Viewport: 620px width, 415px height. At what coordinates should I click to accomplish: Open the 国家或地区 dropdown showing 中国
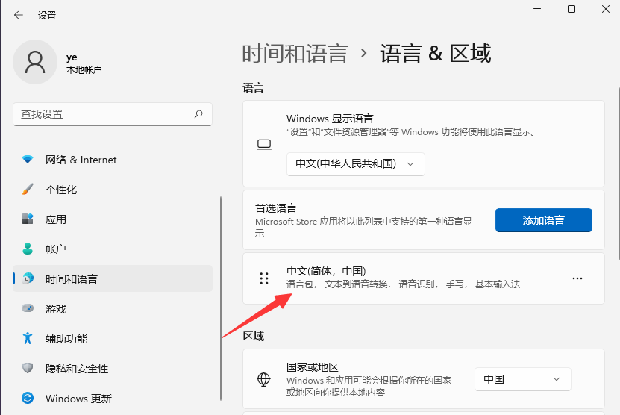523,379
